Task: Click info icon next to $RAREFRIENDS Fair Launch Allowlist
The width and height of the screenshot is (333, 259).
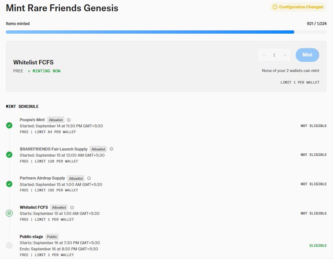Action: (111, 149)
